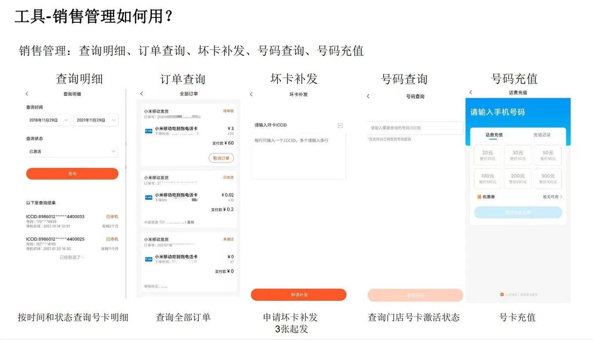Viewport: 593px width, 340px height.
Task: Click the caption 3张起发
Action: (292, 329)
